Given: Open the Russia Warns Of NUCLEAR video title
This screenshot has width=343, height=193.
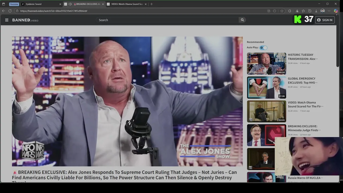Looking at the screenshot, I should coord(305,178).
